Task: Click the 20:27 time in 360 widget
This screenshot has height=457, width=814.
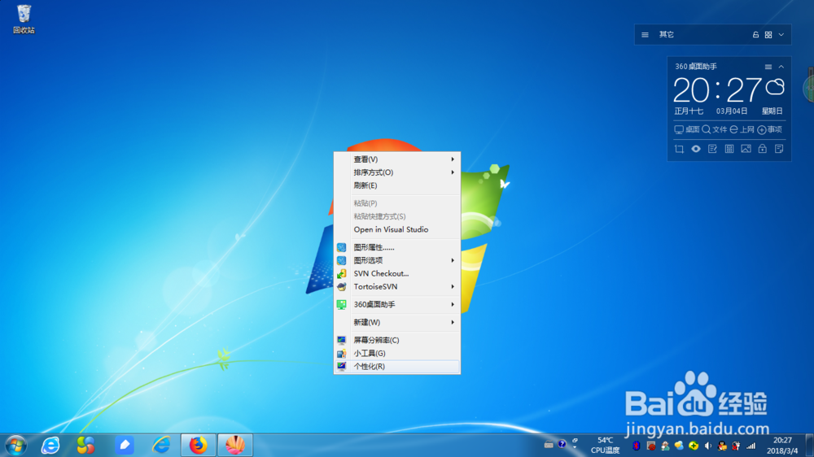Action: coord(717,90)
